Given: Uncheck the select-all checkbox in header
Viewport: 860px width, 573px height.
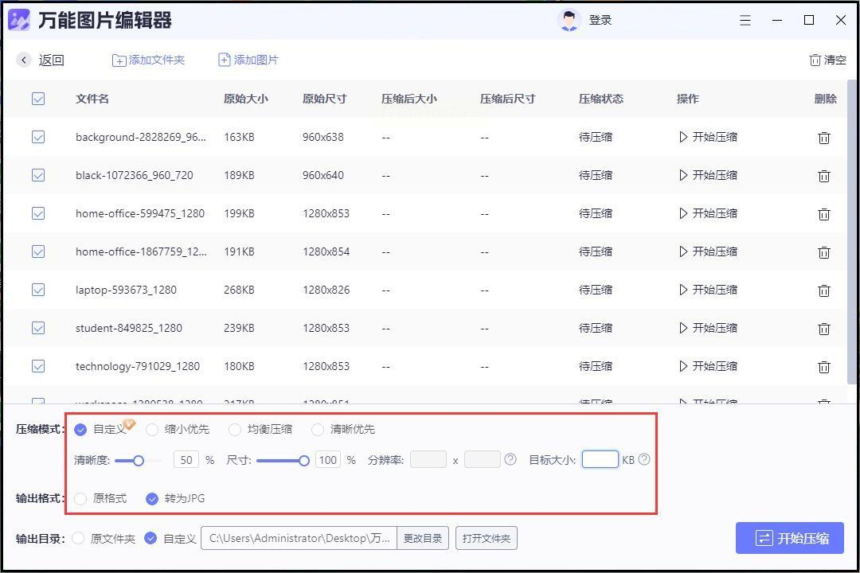Looking at the screenshot, I should [38, 99].
